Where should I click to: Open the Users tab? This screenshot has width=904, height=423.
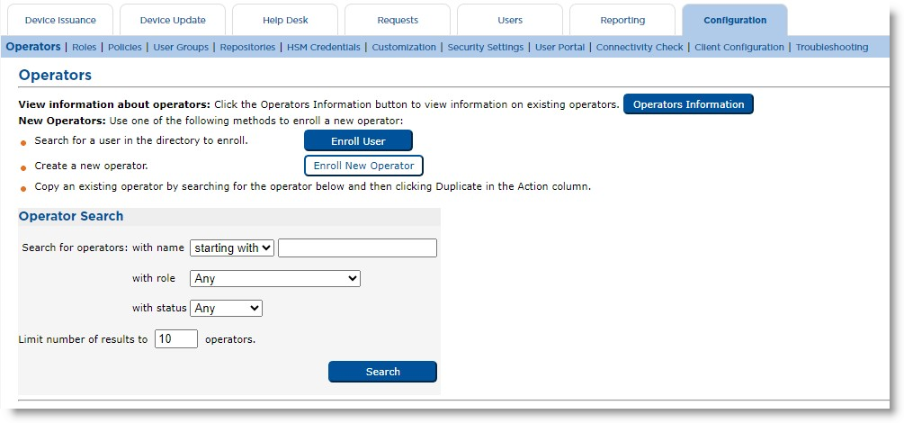coord(510,20)
